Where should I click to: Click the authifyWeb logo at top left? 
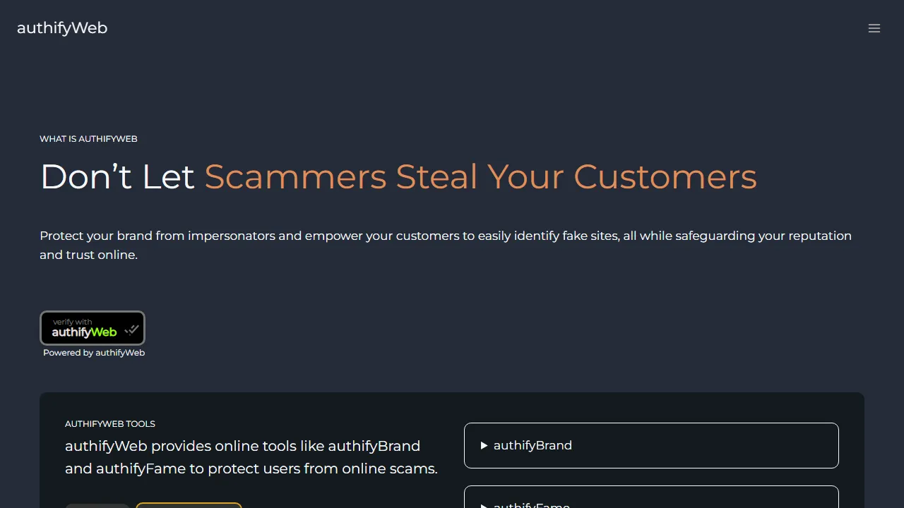(62, 28)
